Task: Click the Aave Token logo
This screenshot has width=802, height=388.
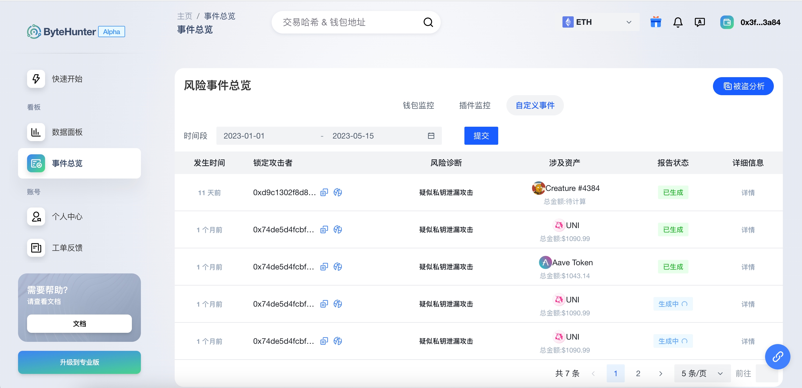Action: tap(545, 262)
